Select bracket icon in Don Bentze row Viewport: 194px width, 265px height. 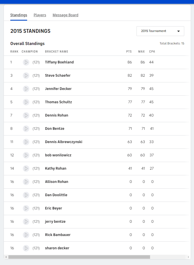26,129
